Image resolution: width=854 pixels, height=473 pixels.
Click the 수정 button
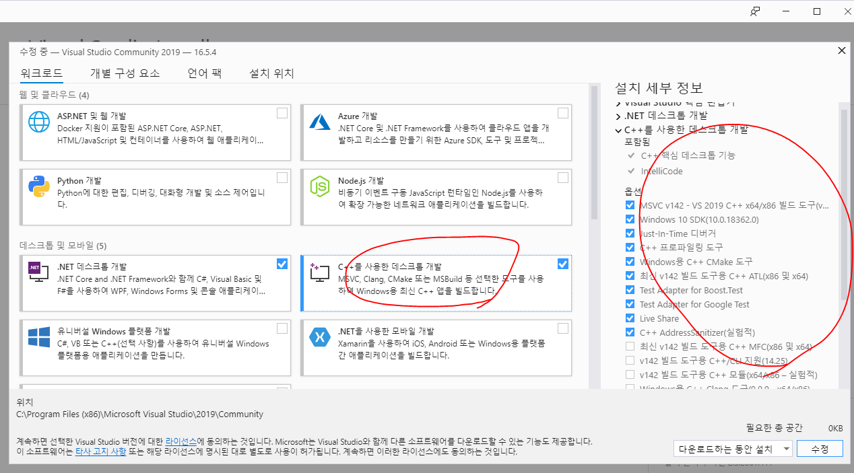[x=820, y=448]
